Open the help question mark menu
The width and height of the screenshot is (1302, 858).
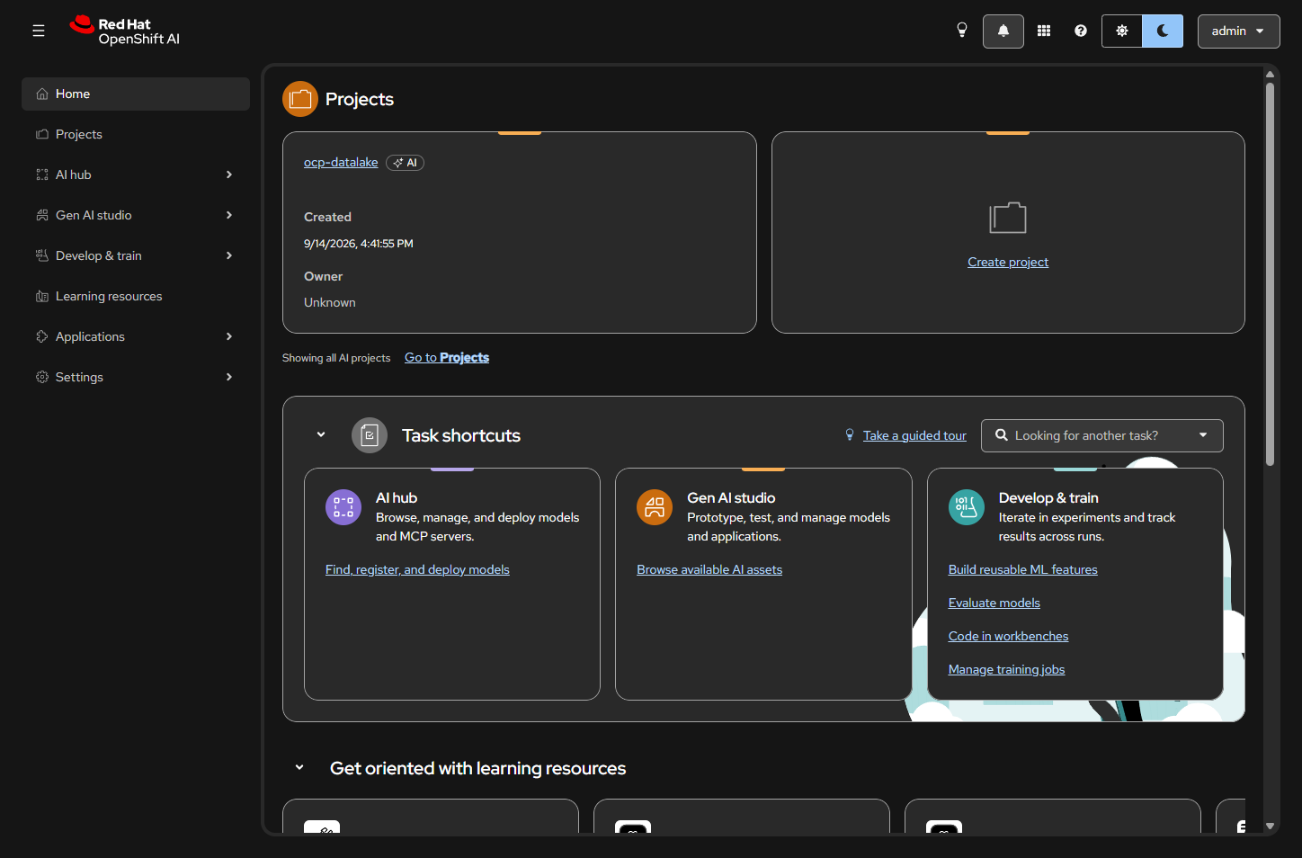pyautogui.click(x=1081, y=31)
